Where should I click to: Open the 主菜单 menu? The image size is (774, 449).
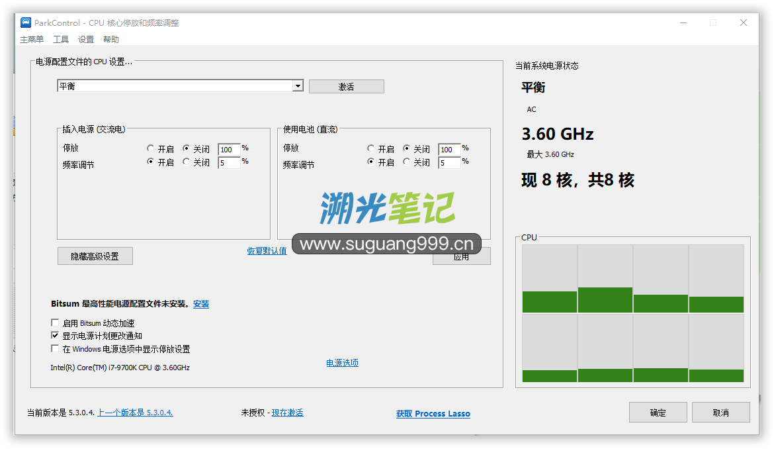coord(32,40)
